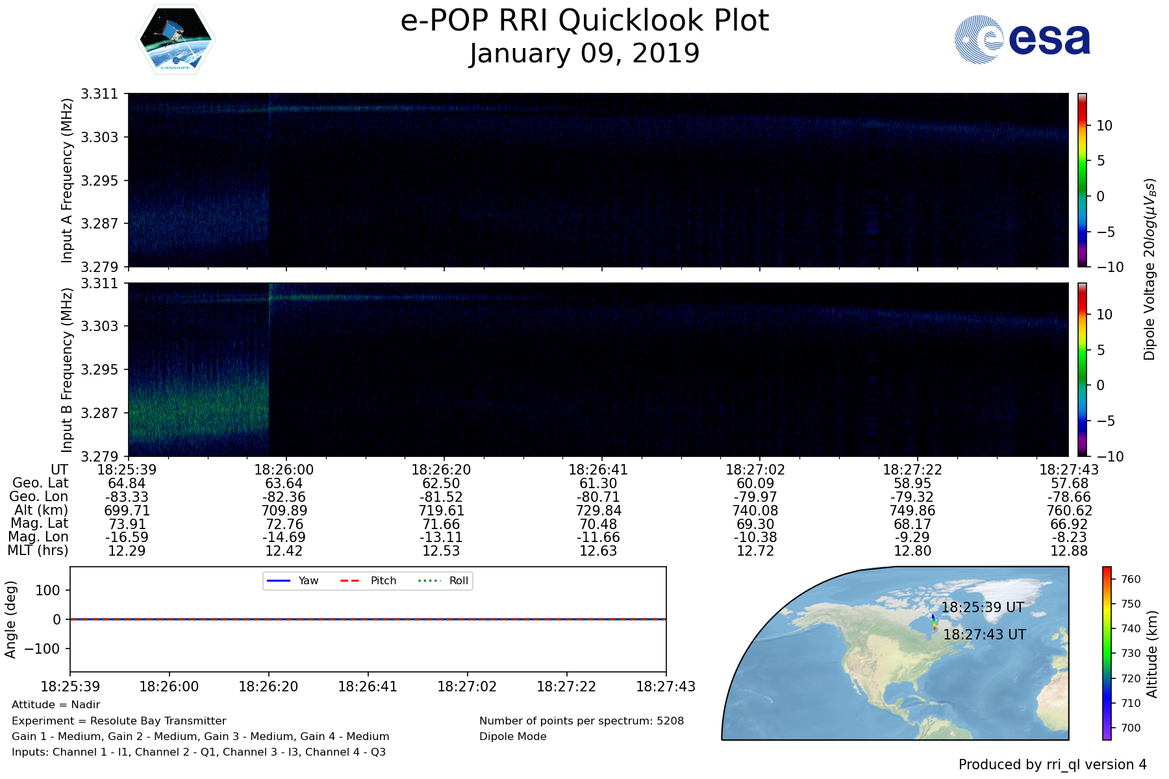Click the 'Produced by rri_ql version 4' text
The image size is (1169, 779).
tap(1052, 765)
